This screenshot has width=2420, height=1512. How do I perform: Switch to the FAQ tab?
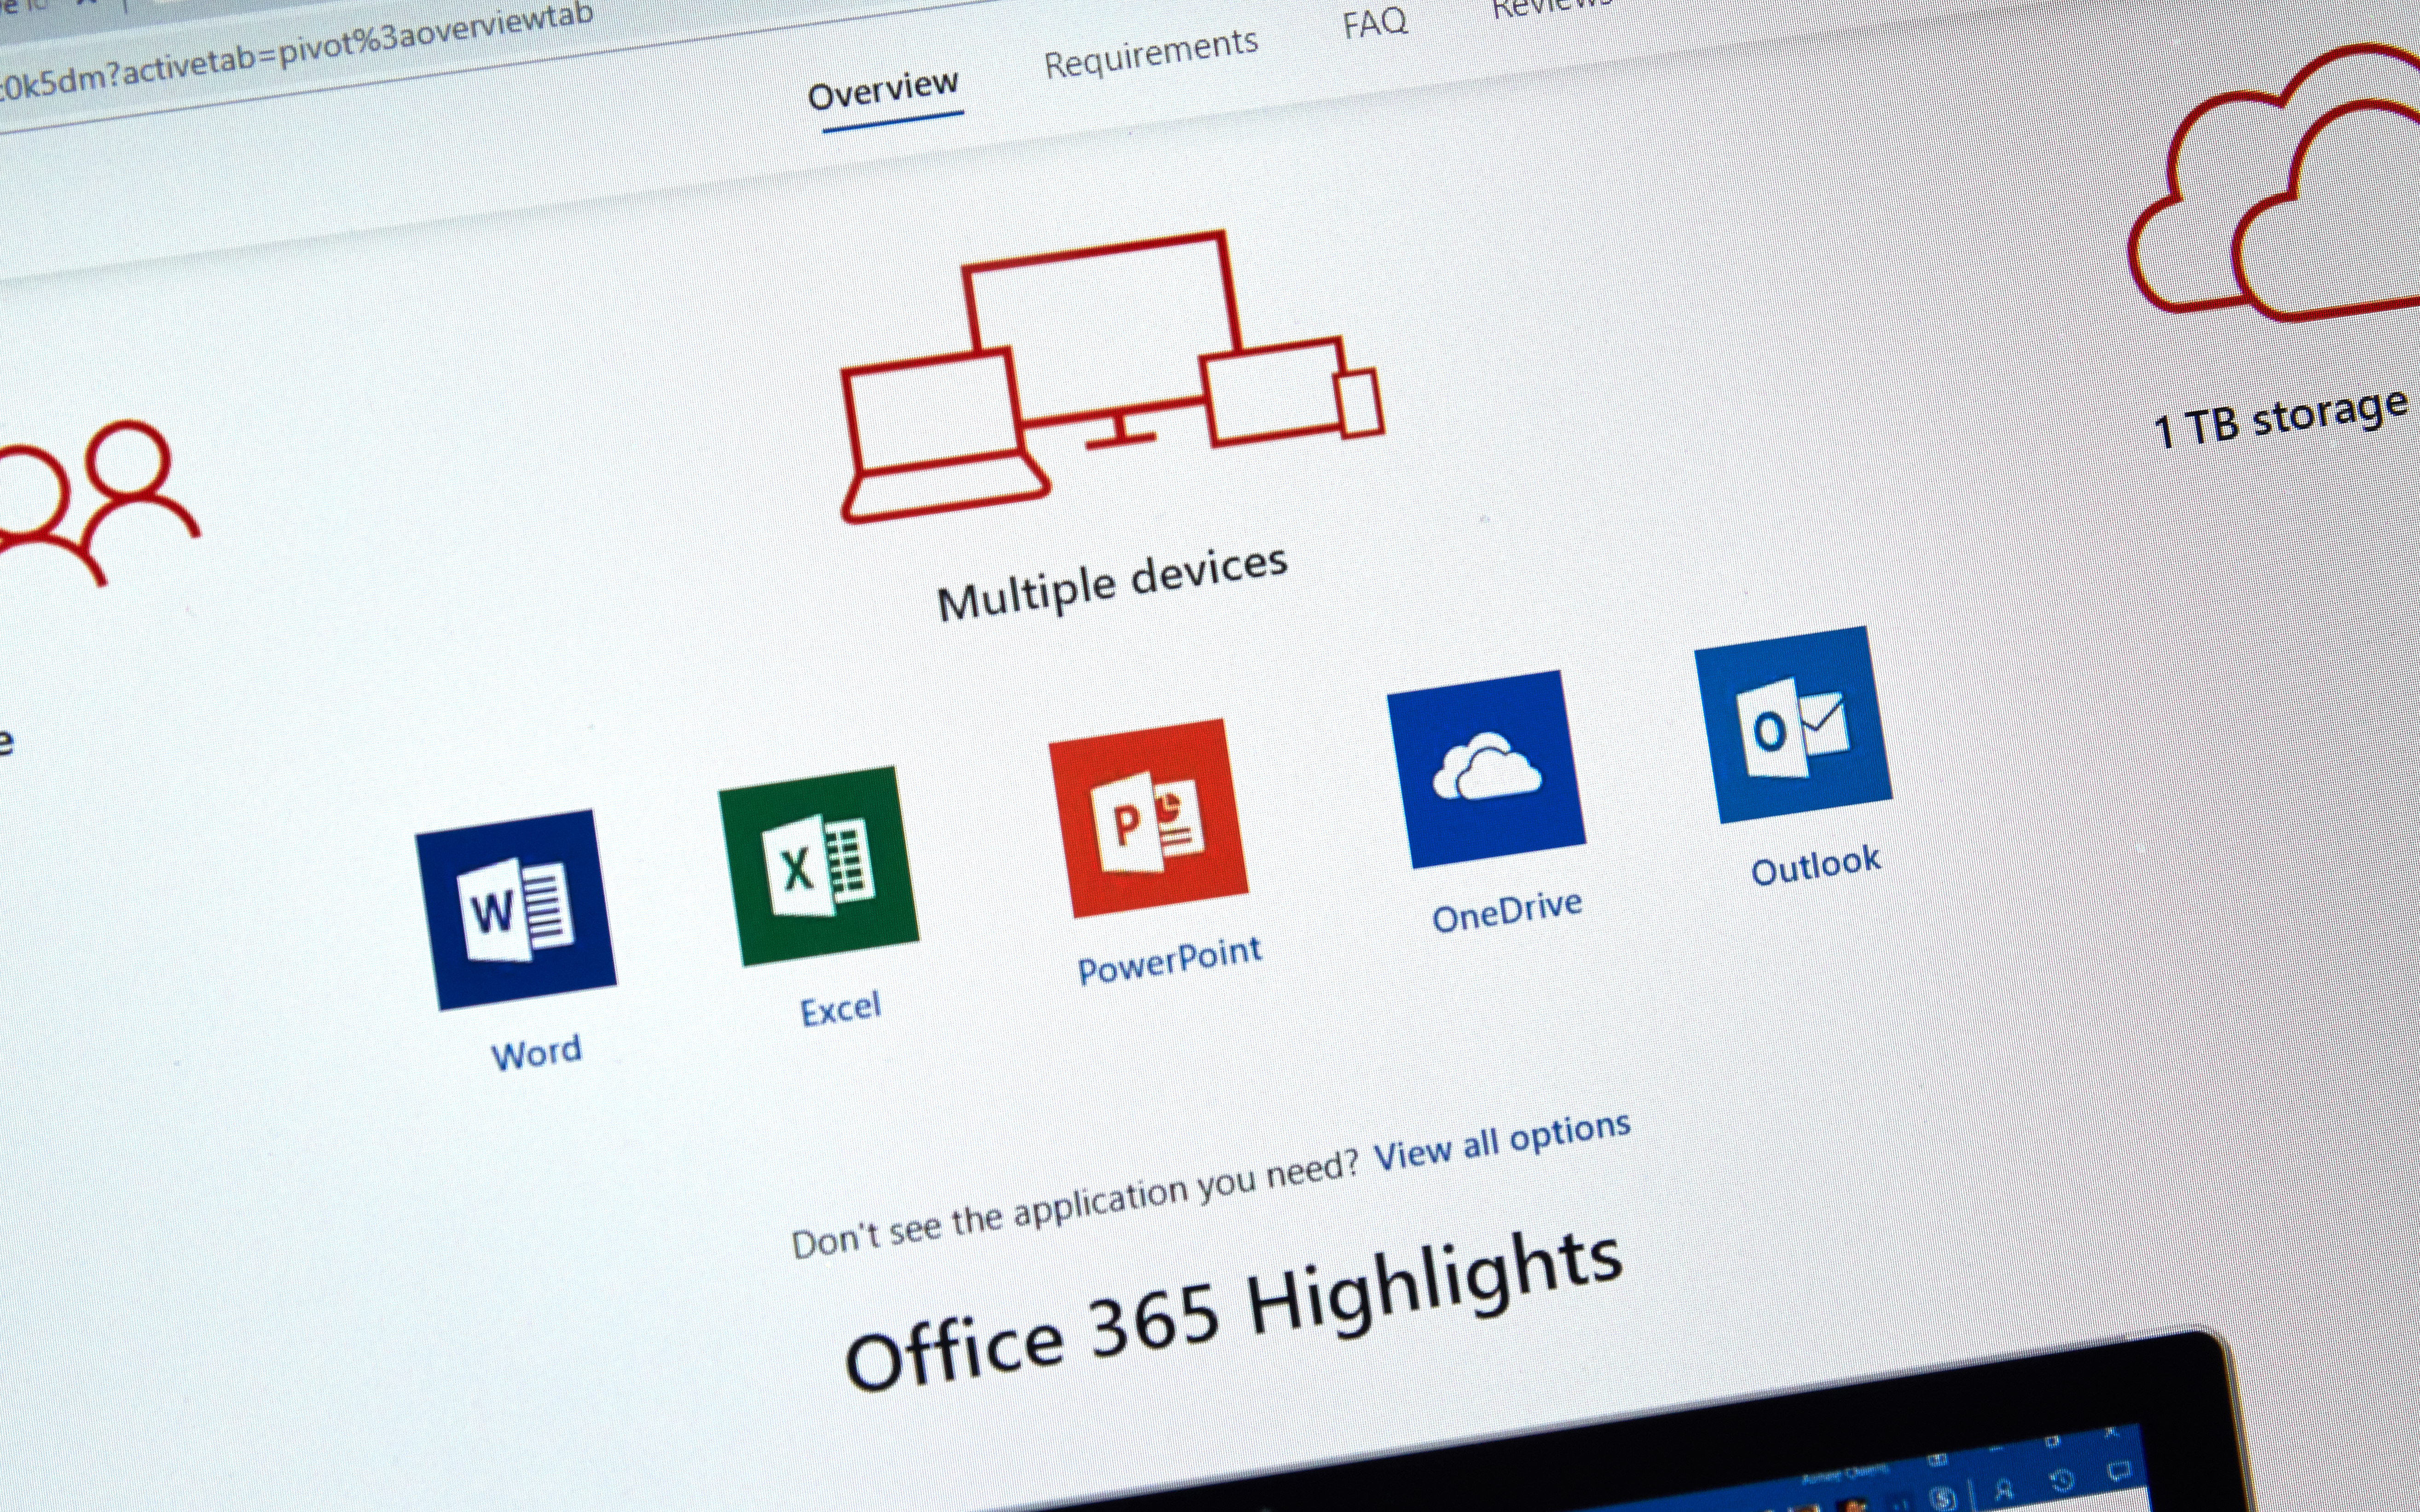(1375, 21)
